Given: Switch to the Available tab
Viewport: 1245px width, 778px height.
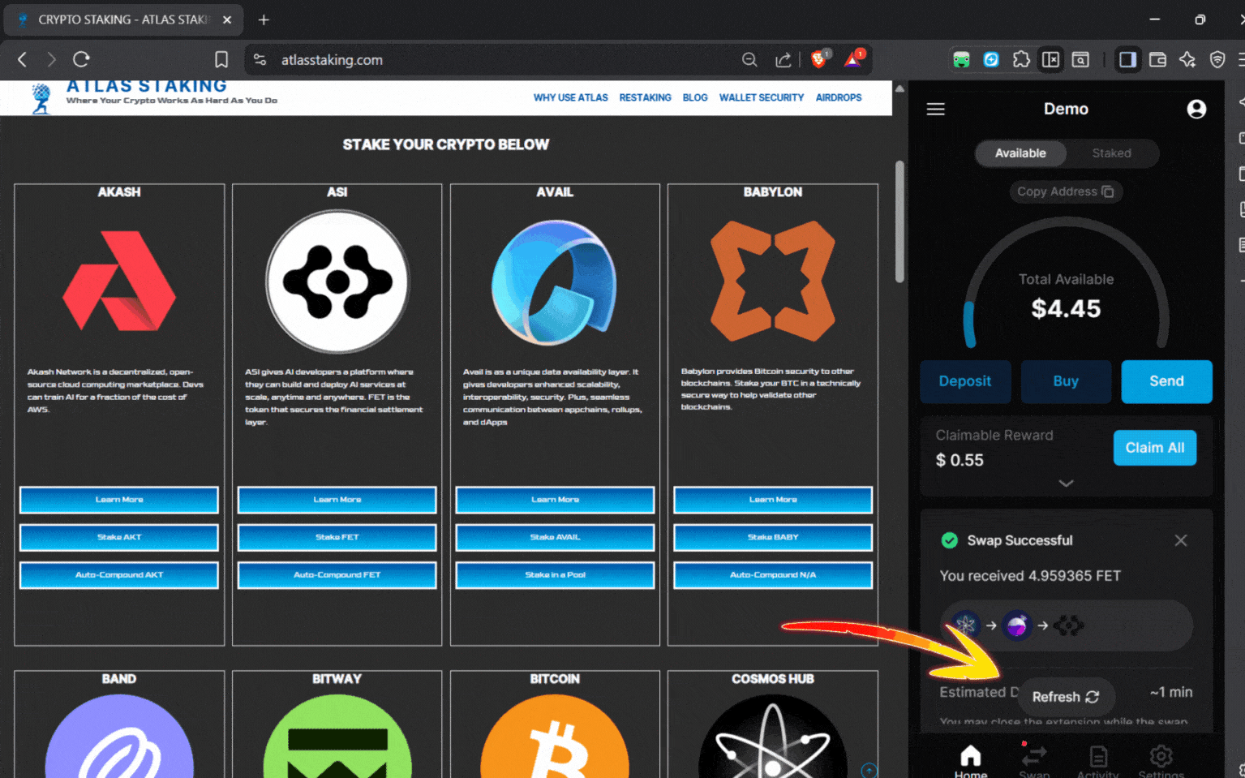Looking at the screenshot, I should pyautogui.click(x=1020, y=153).
